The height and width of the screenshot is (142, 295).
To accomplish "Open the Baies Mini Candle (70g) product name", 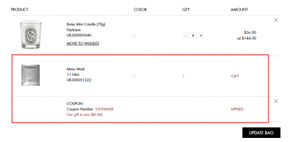I will 86,24.
